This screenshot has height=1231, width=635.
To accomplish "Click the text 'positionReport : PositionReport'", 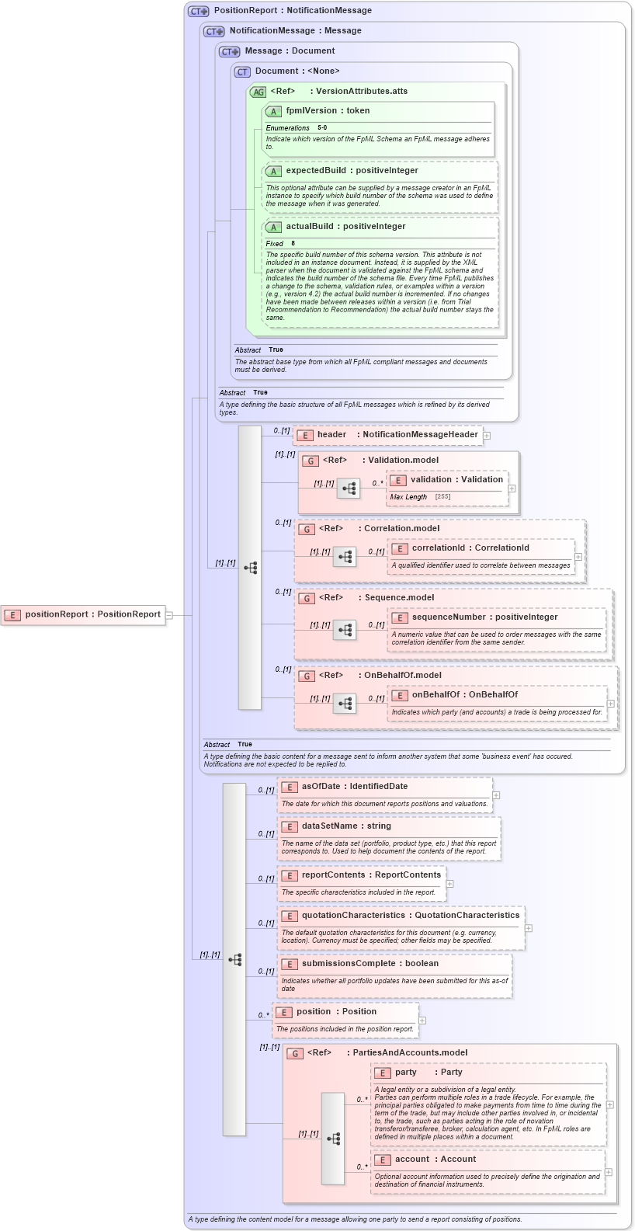I will (x=93, y=614).
